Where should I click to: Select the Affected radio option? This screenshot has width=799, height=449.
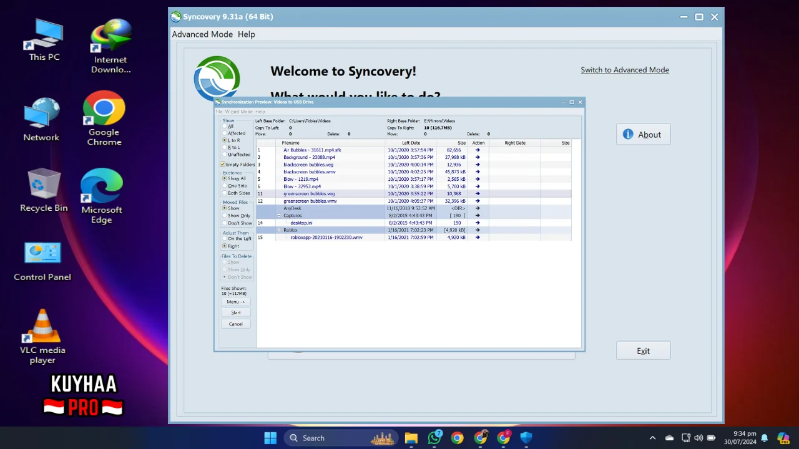[x=234, y=133]
